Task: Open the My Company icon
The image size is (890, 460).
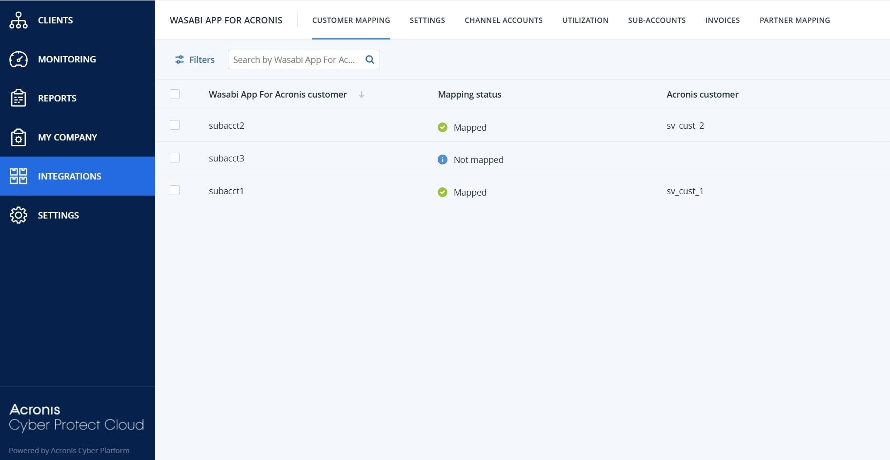Action: [x=19, y=137]
